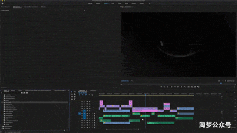Screen dimensions: 237x133
Task: Select the Type tool
Action: point(75,99)
